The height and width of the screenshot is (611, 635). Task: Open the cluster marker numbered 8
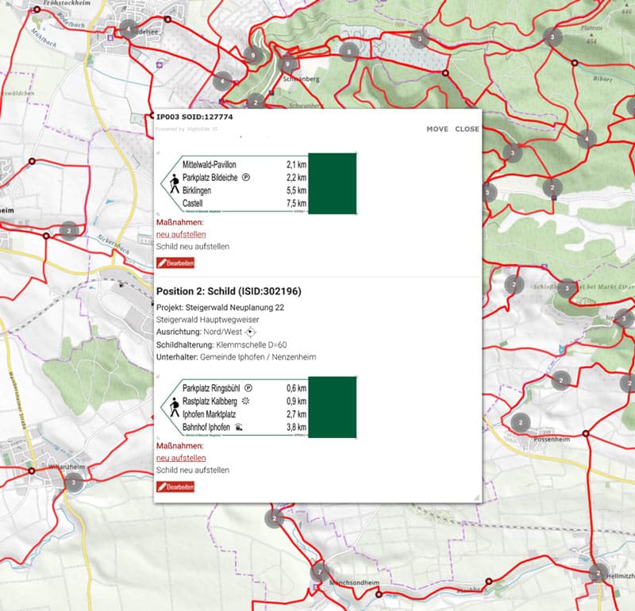348,52
